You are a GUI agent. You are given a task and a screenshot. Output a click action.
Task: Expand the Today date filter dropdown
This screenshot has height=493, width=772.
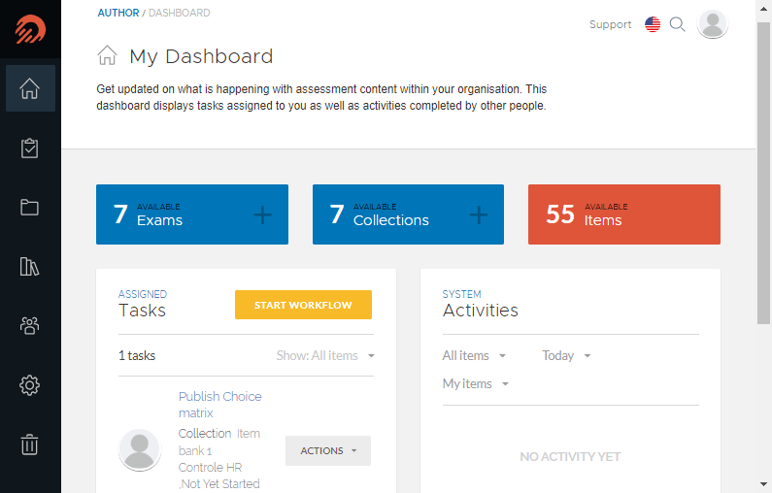(566, 356)
